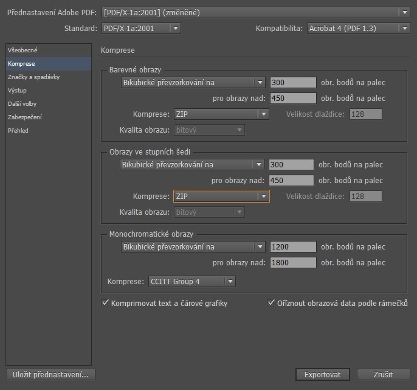Click the Uložit přednastavení button
The height and width of the screenshot is (390, 417).
coord(51,375)
